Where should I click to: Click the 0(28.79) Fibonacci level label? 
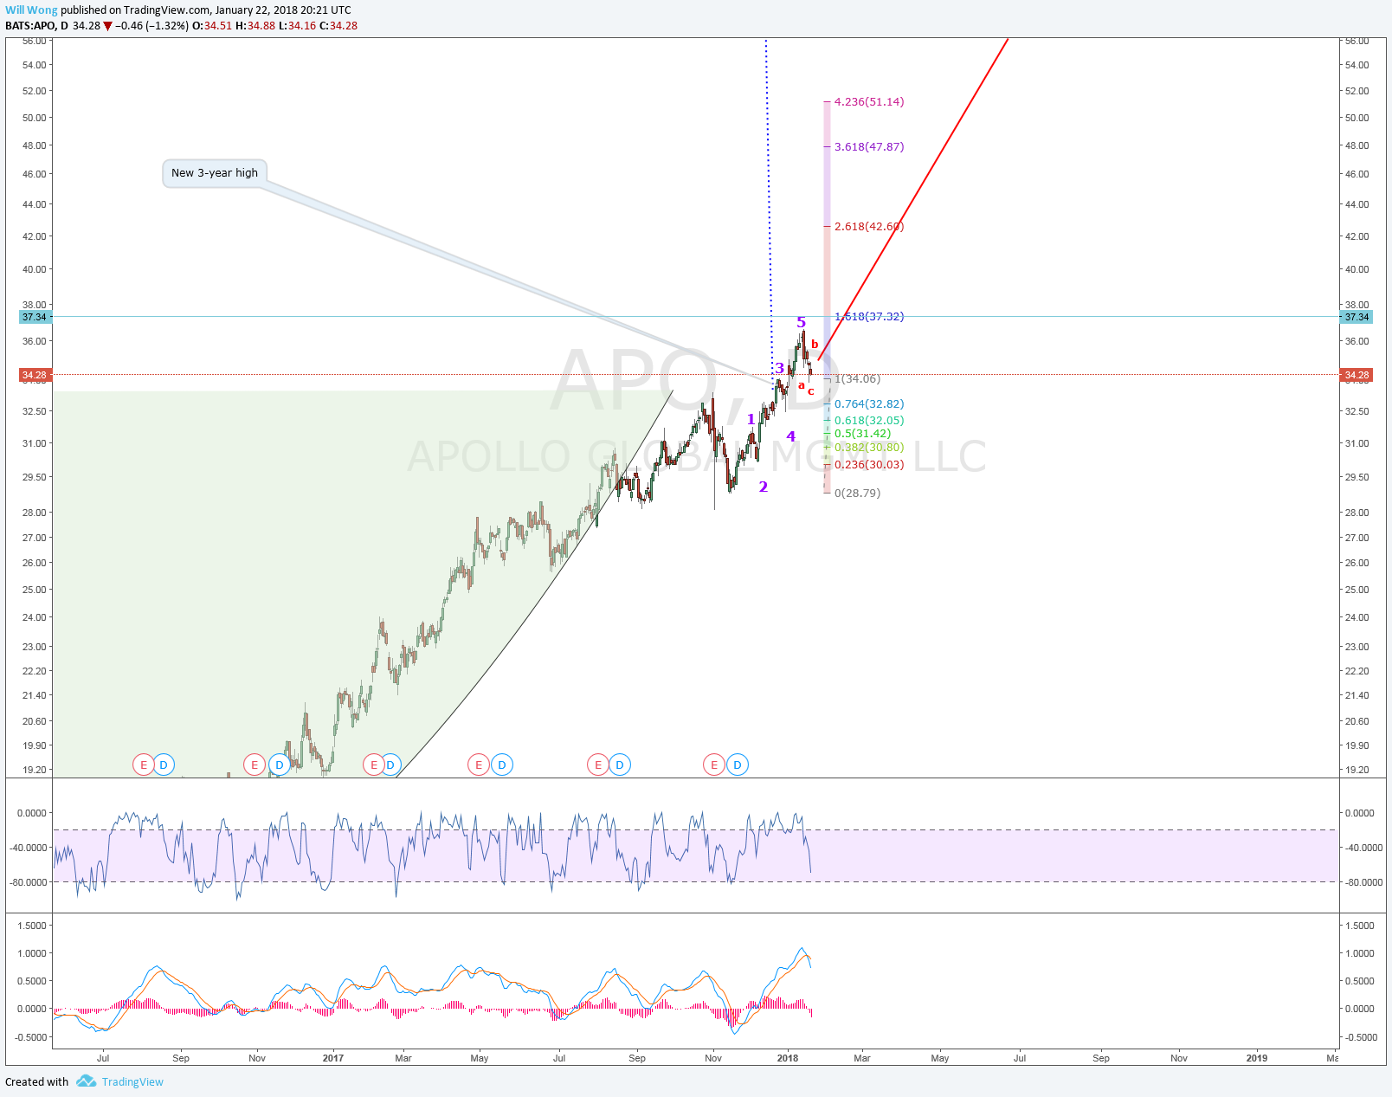pos(857,493)
